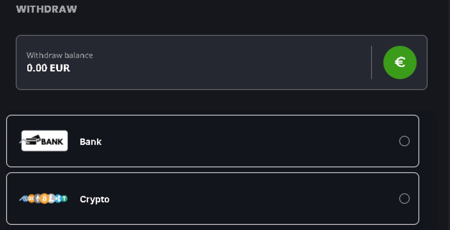450x230 pixels.
Task: Click the silver Litecoin coin icon
Action: tap(51, 199)
